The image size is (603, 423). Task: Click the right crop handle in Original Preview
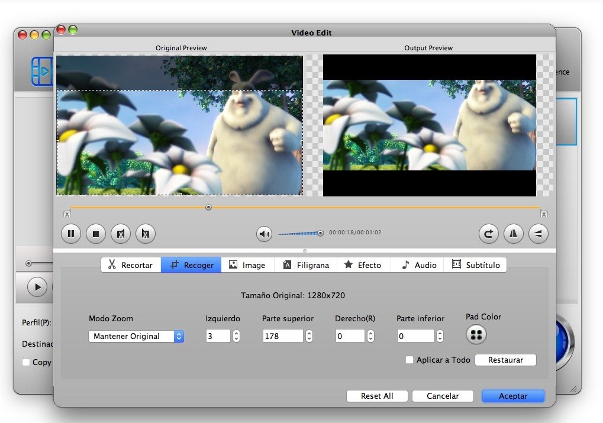click(302, 142)
